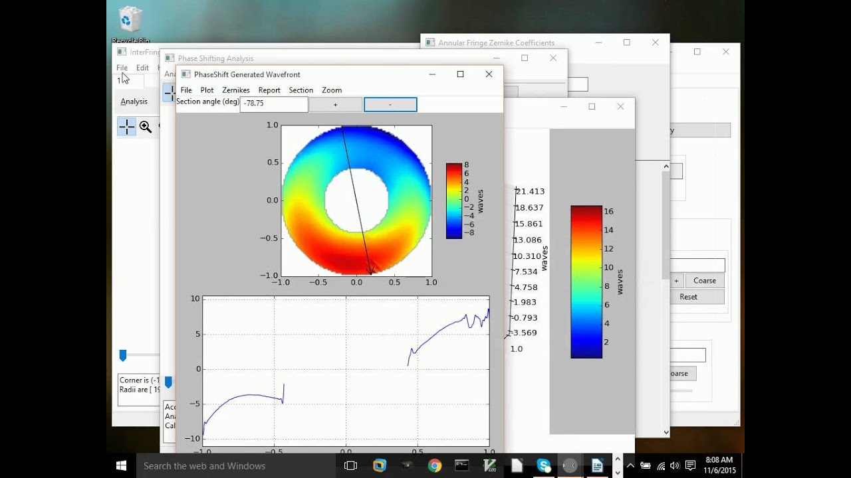Click the network Wi-Fi tray icon

tap(660, 466)
